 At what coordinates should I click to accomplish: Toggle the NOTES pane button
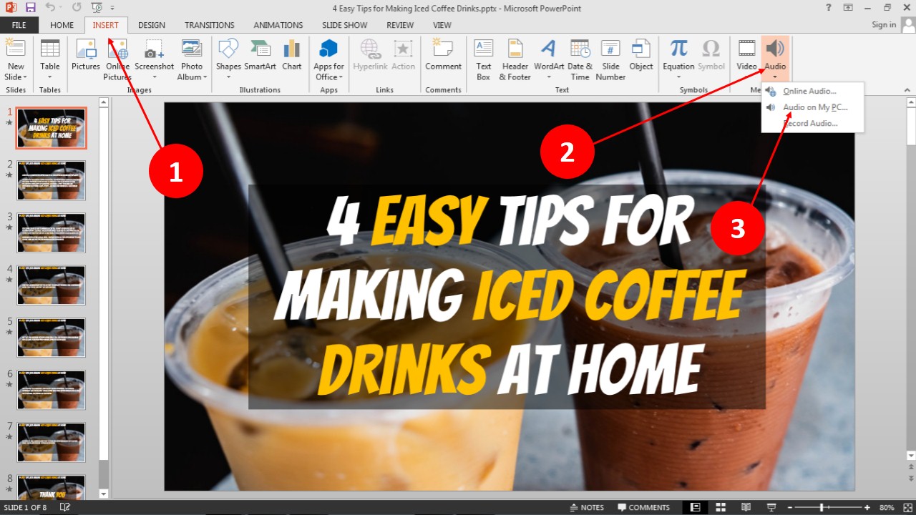[x=587, y=507]
